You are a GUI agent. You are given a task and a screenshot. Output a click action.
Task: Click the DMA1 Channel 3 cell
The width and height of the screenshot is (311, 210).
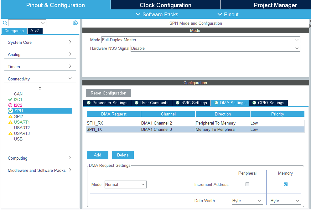[x=168, y=130]
